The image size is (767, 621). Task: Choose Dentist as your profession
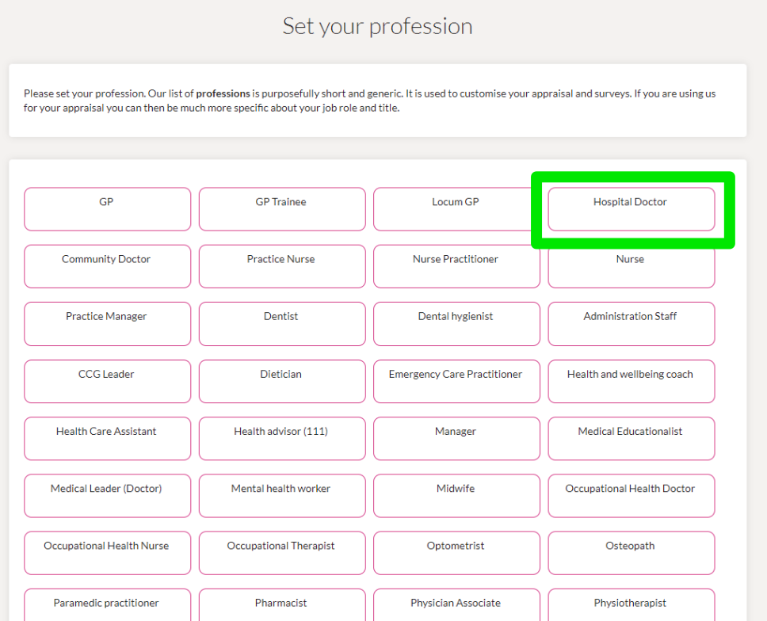click(x=282, y=324)
